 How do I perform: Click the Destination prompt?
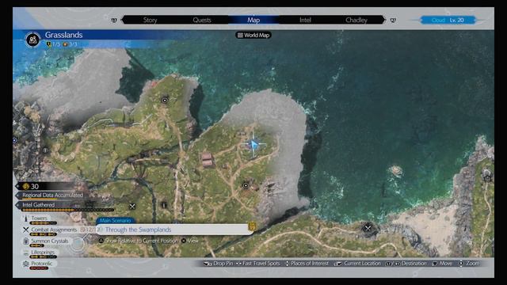(406, 264)
